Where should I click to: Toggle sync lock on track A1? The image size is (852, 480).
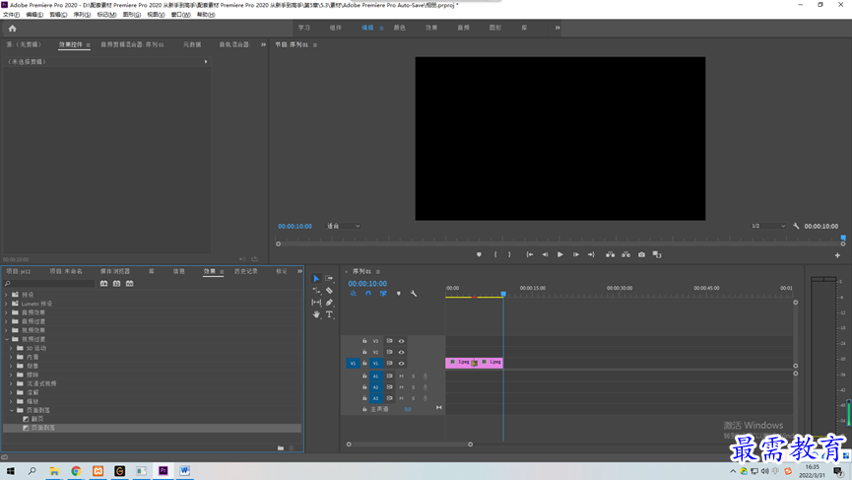tap(389, 377)
